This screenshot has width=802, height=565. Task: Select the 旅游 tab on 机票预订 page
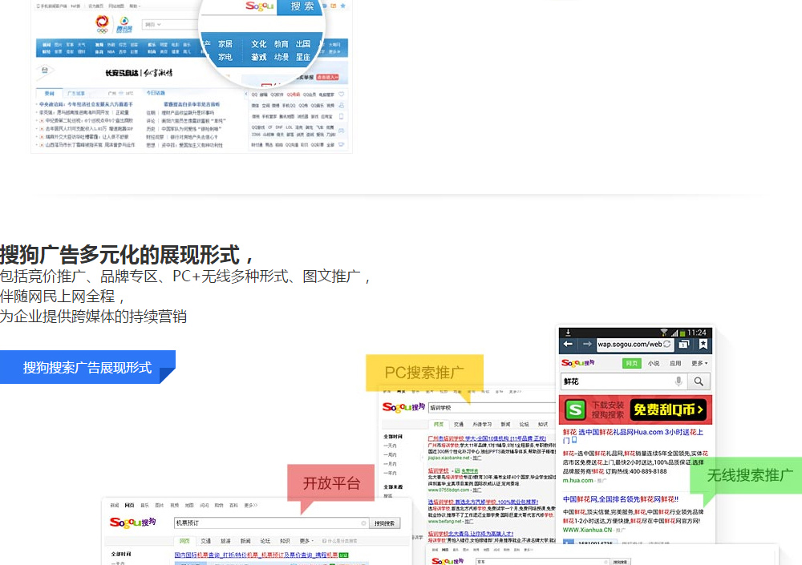(x=225, y=540)
